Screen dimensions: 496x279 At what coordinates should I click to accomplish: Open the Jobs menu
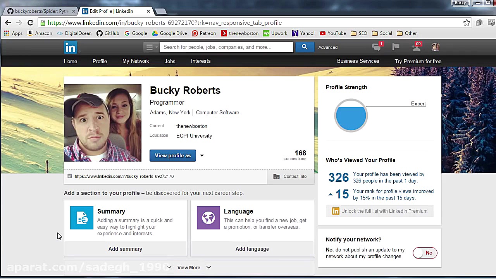coord(170,61)
